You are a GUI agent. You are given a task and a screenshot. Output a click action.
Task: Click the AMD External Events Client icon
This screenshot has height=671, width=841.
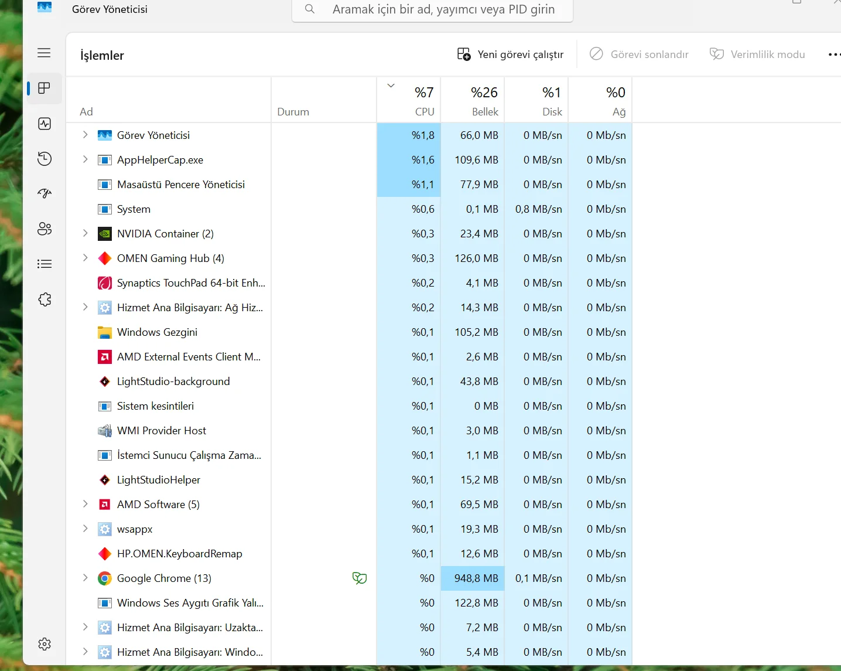105,357
